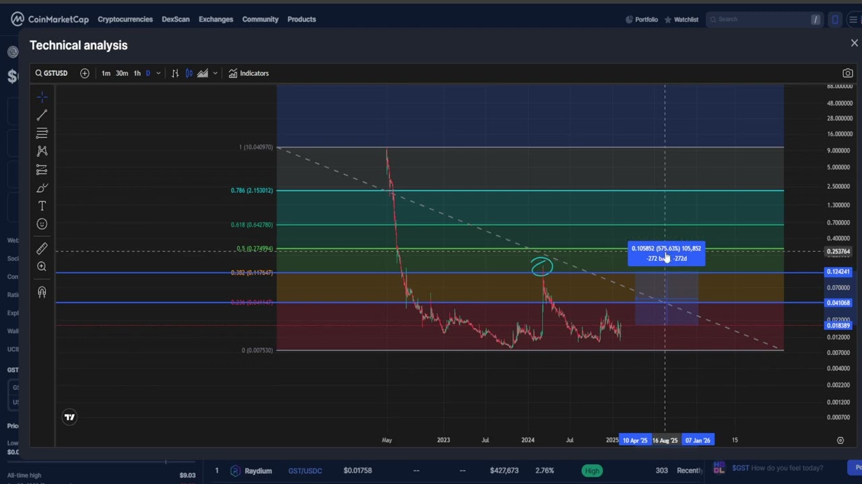Open the Portfolio page
Viewport: 862px width, 484px height.
click(641, 19)
